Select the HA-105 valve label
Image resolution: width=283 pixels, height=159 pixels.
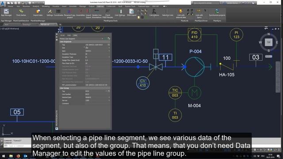coord(227,75)
